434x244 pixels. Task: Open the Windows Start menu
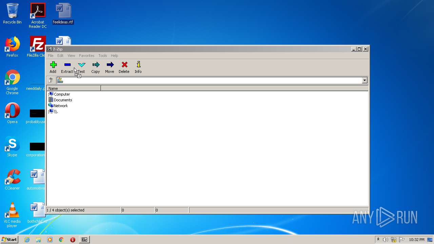pyautogui.click(x=9, y=239)
